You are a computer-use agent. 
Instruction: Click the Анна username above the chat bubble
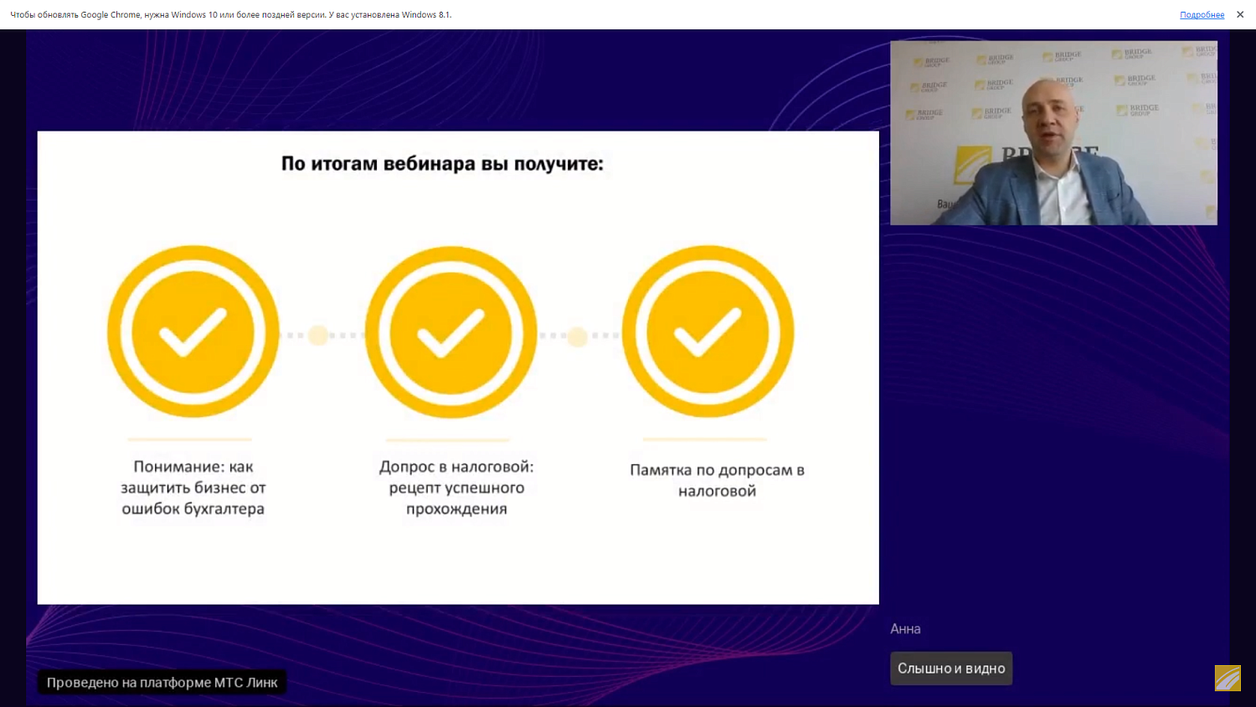point(907,628)
